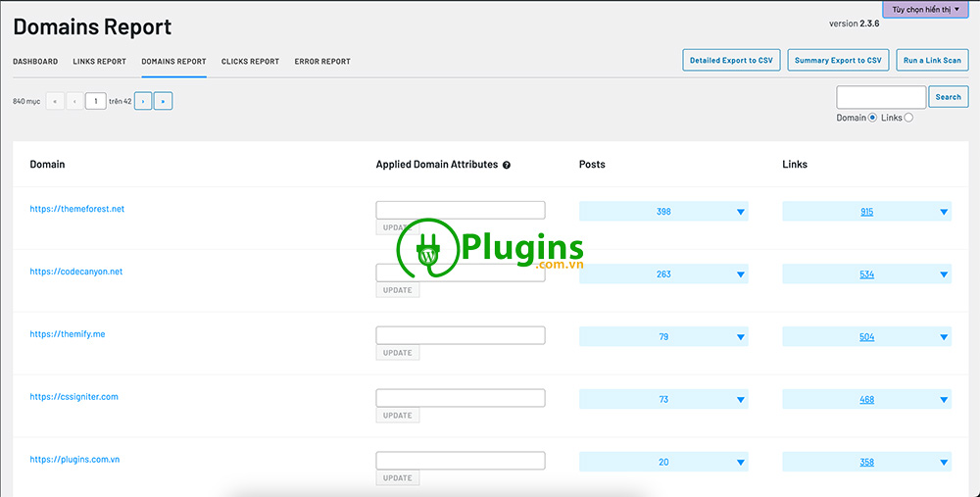Click the help icon beside Applied Domain Attributes
The width and height of the screenshot is (980, 497).
coord(507,165)
